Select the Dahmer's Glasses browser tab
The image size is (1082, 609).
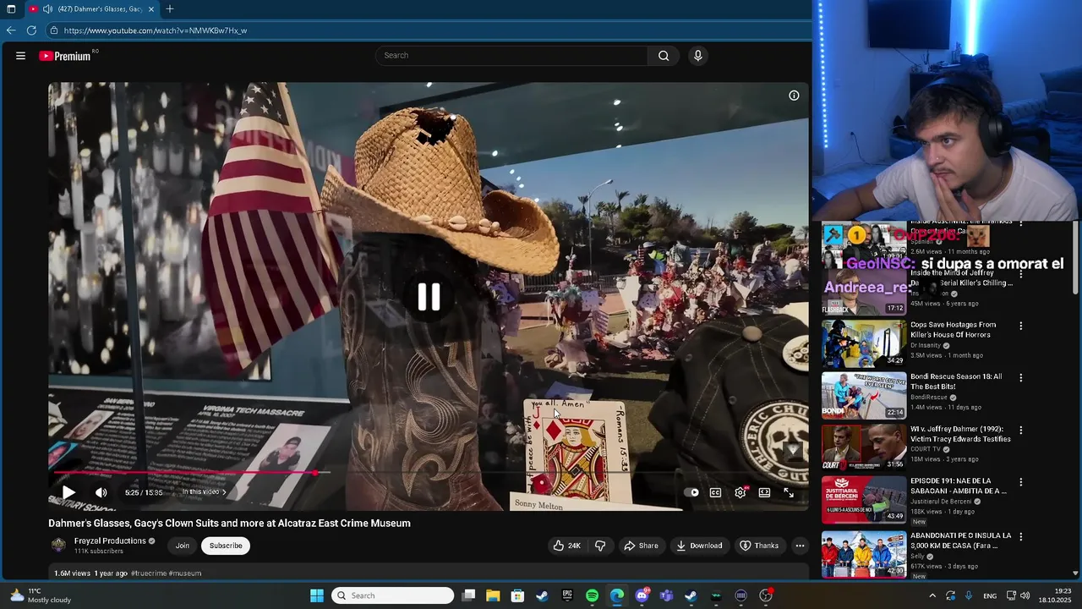click(x=92, y=9)
